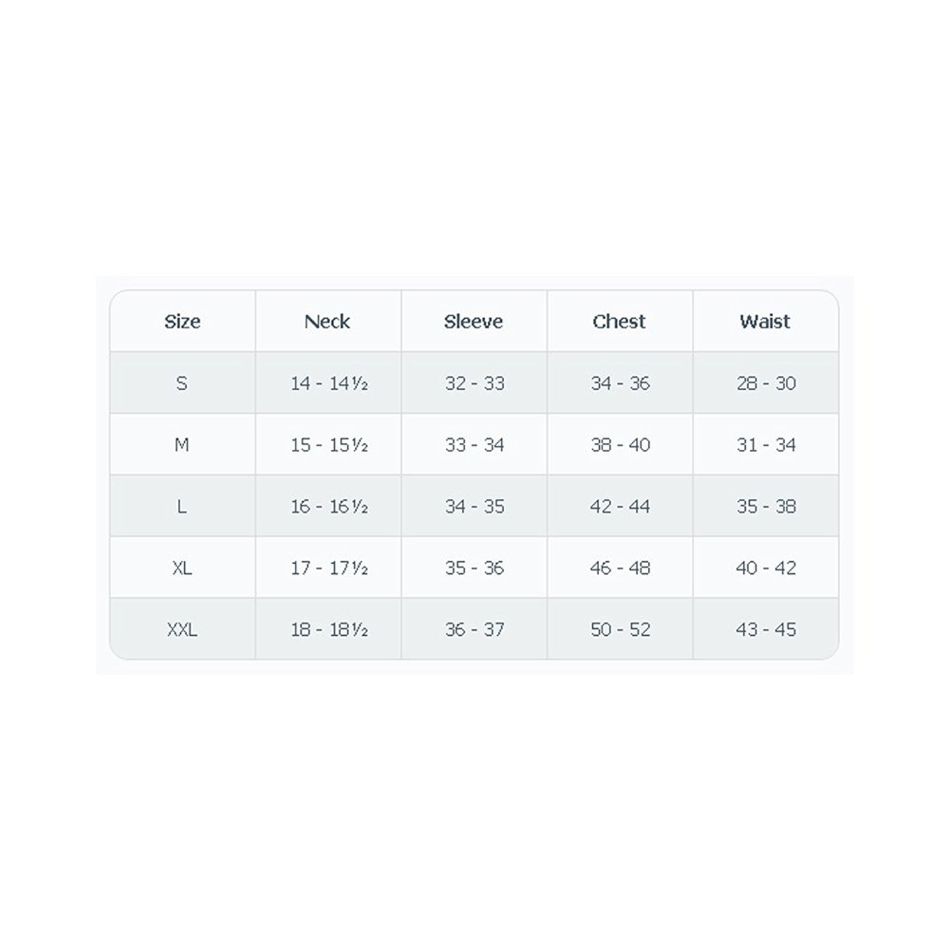
Task: Click waist measurement 28 - 30 cell
Action: point(766,383)
